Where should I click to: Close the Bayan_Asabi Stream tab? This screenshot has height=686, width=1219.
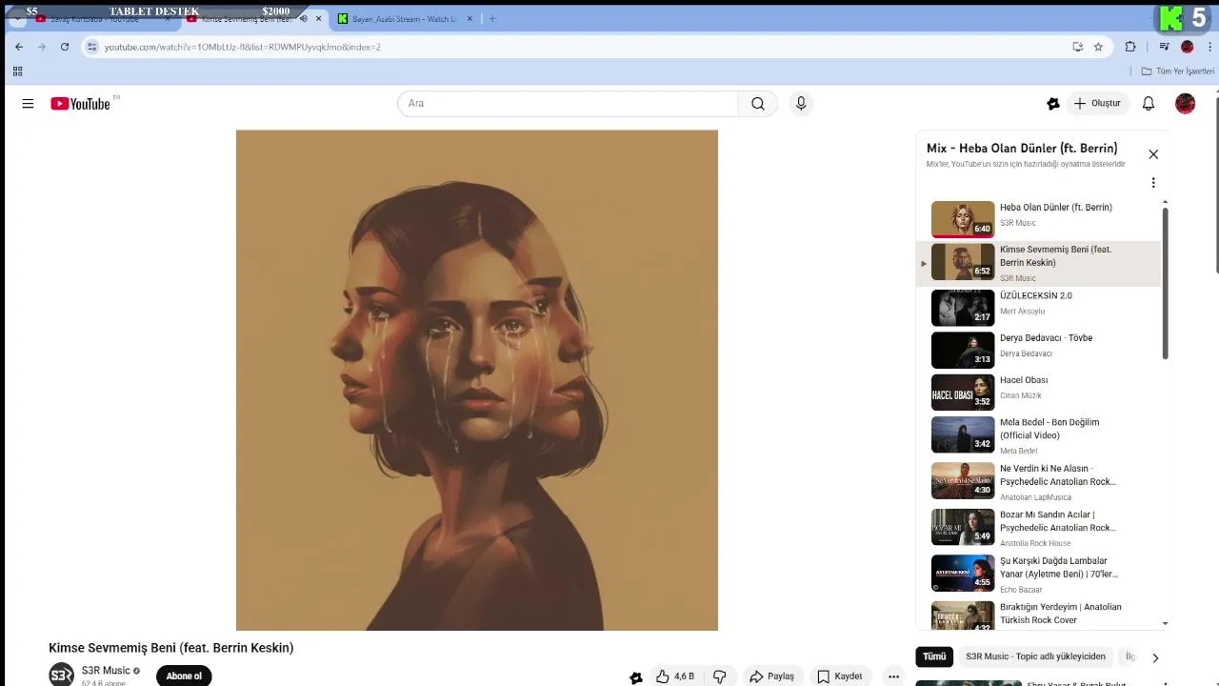470,19
